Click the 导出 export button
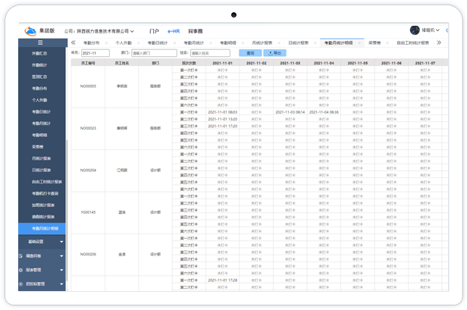Viewport: 467px width, 310px height. pos(275,53)
